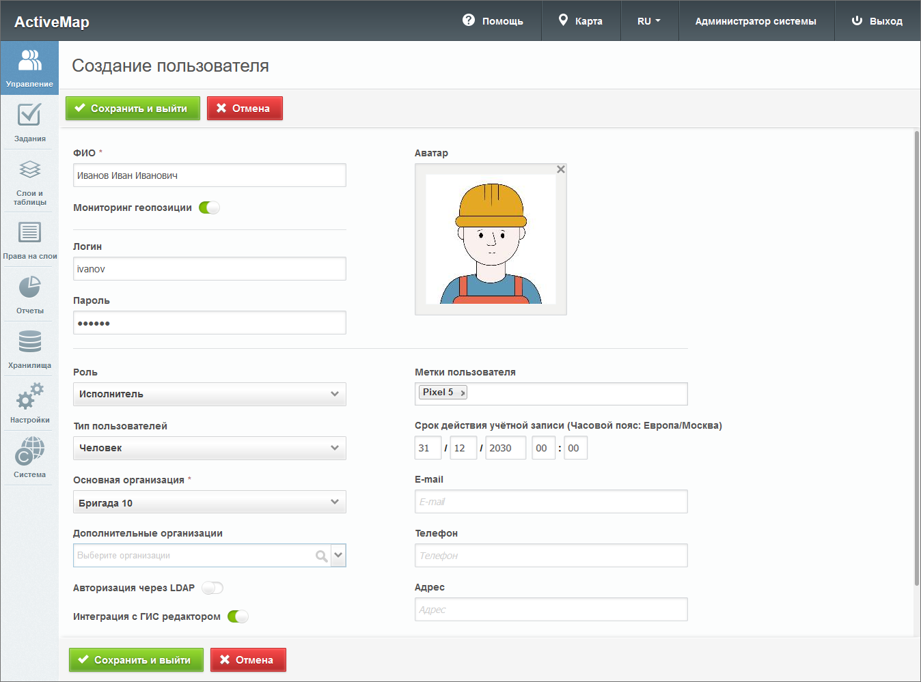The height and width of the screenshot is (682, 921).
Task: Open the RU language menu
Action: pos(648,21)
